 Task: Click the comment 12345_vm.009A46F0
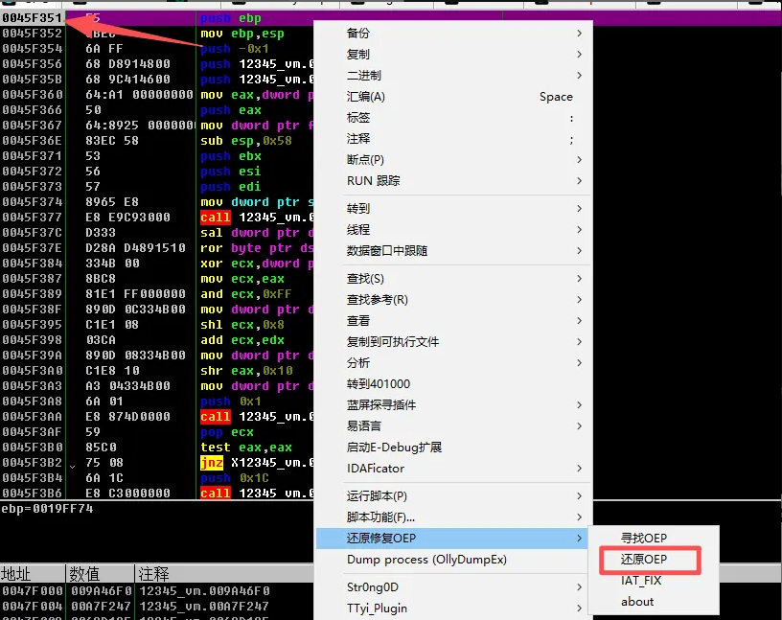(x=204, y=591)
